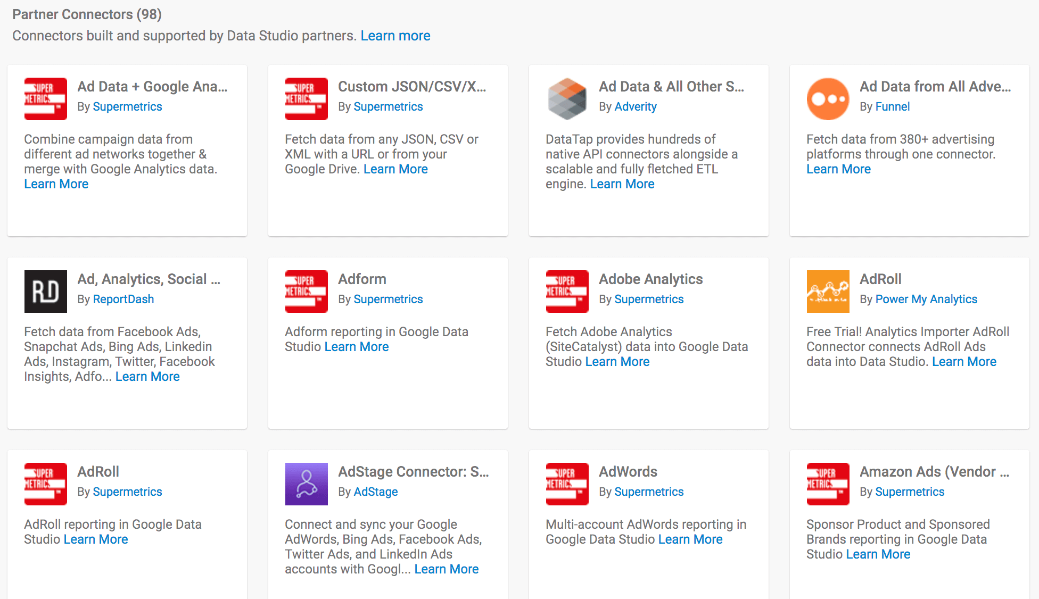Click the Supermetrics logo on Adobe Analytics card
The width and height of the screenshot is (1039, 599).
567,292
